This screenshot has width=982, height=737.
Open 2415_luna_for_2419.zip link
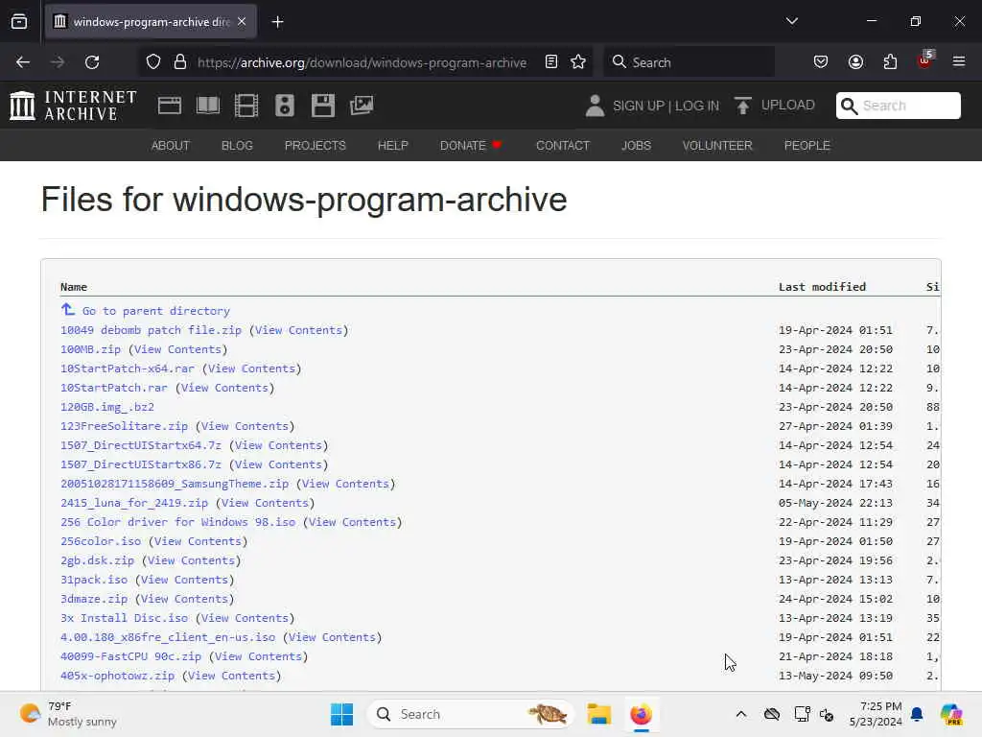pos(134,503)
